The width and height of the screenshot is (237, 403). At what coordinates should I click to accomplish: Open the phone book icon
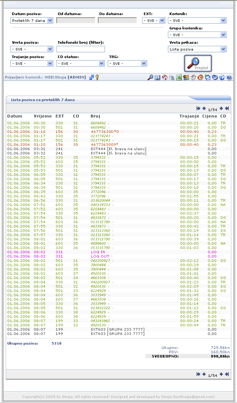[x=158, y=77]
